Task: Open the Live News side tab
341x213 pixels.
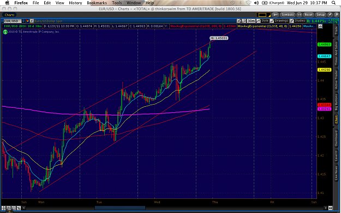Action: click(336, 173)
